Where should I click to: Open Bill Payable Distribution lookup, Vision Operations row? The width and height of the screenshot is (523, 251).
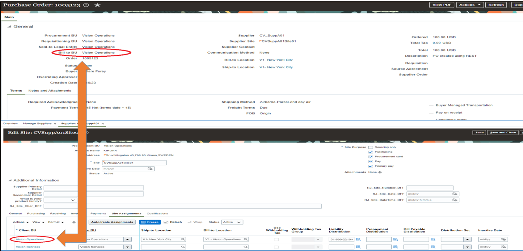(x=433, y=240)
